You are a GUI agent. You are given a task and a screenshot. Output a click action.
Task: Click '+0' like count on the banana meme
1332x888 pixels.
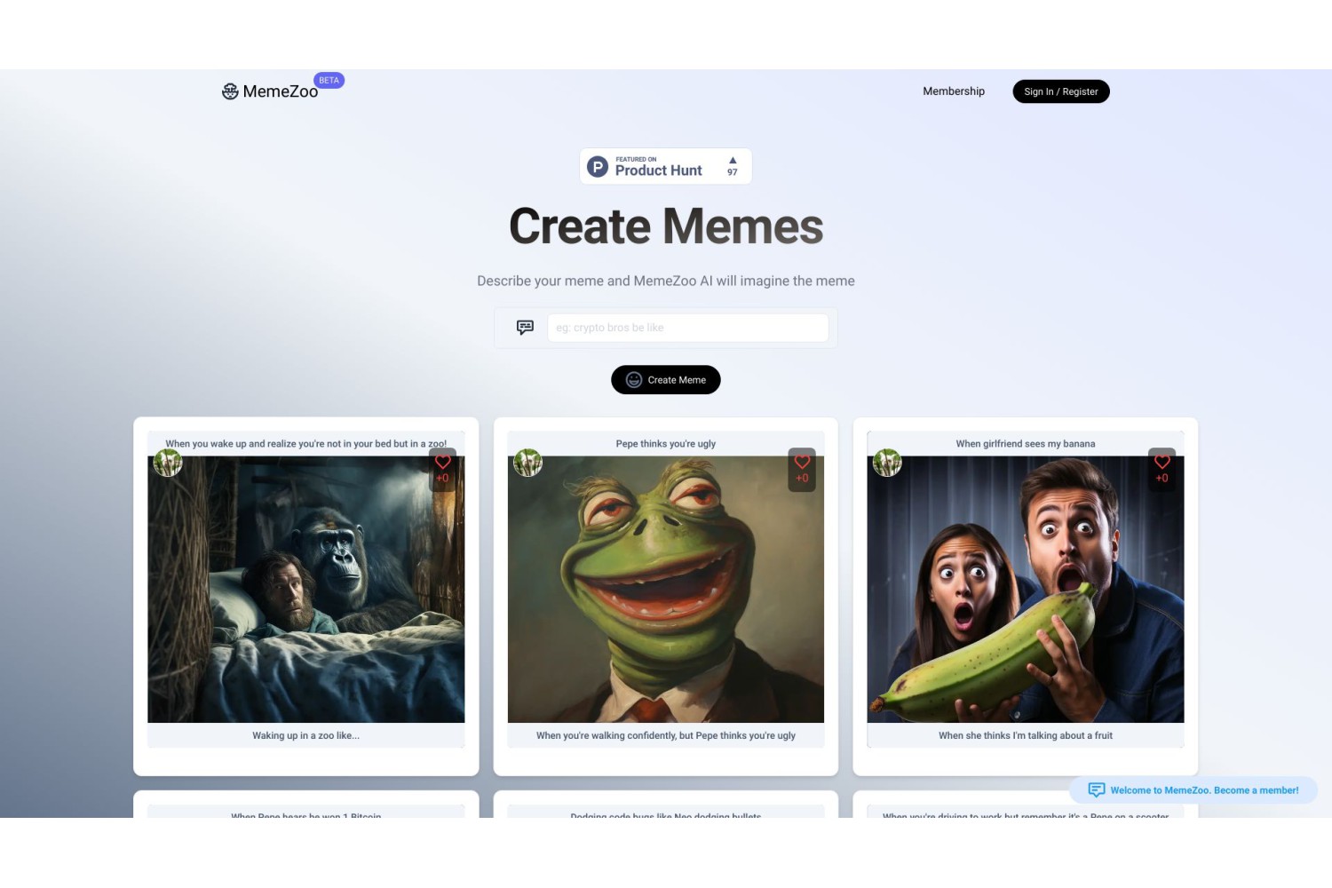(1162, 478)
